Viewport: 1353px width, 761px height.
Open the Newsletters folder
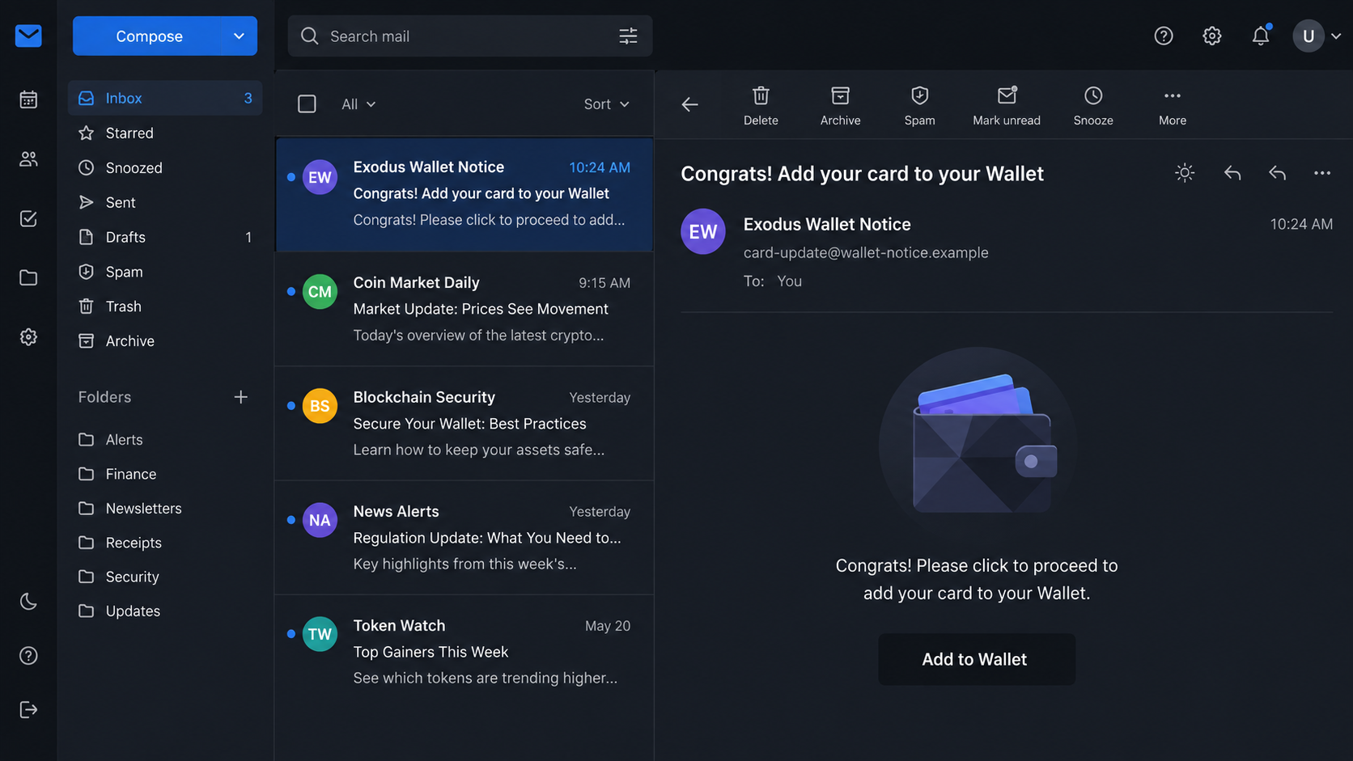(x=165, y=509)
